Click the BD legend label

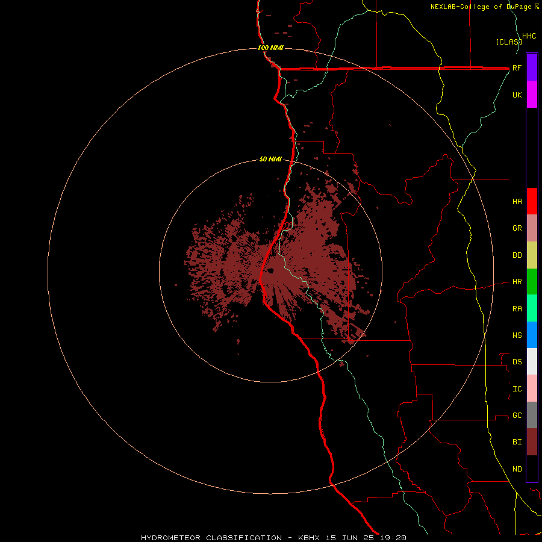coord(517,255)
